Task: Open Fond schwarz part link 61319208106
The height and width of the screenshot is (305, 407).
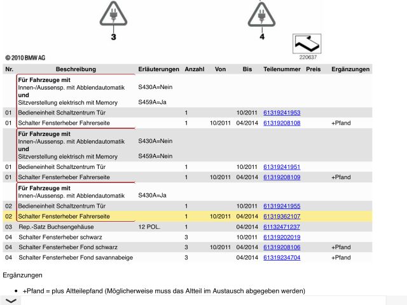Action: coord(281,247)
